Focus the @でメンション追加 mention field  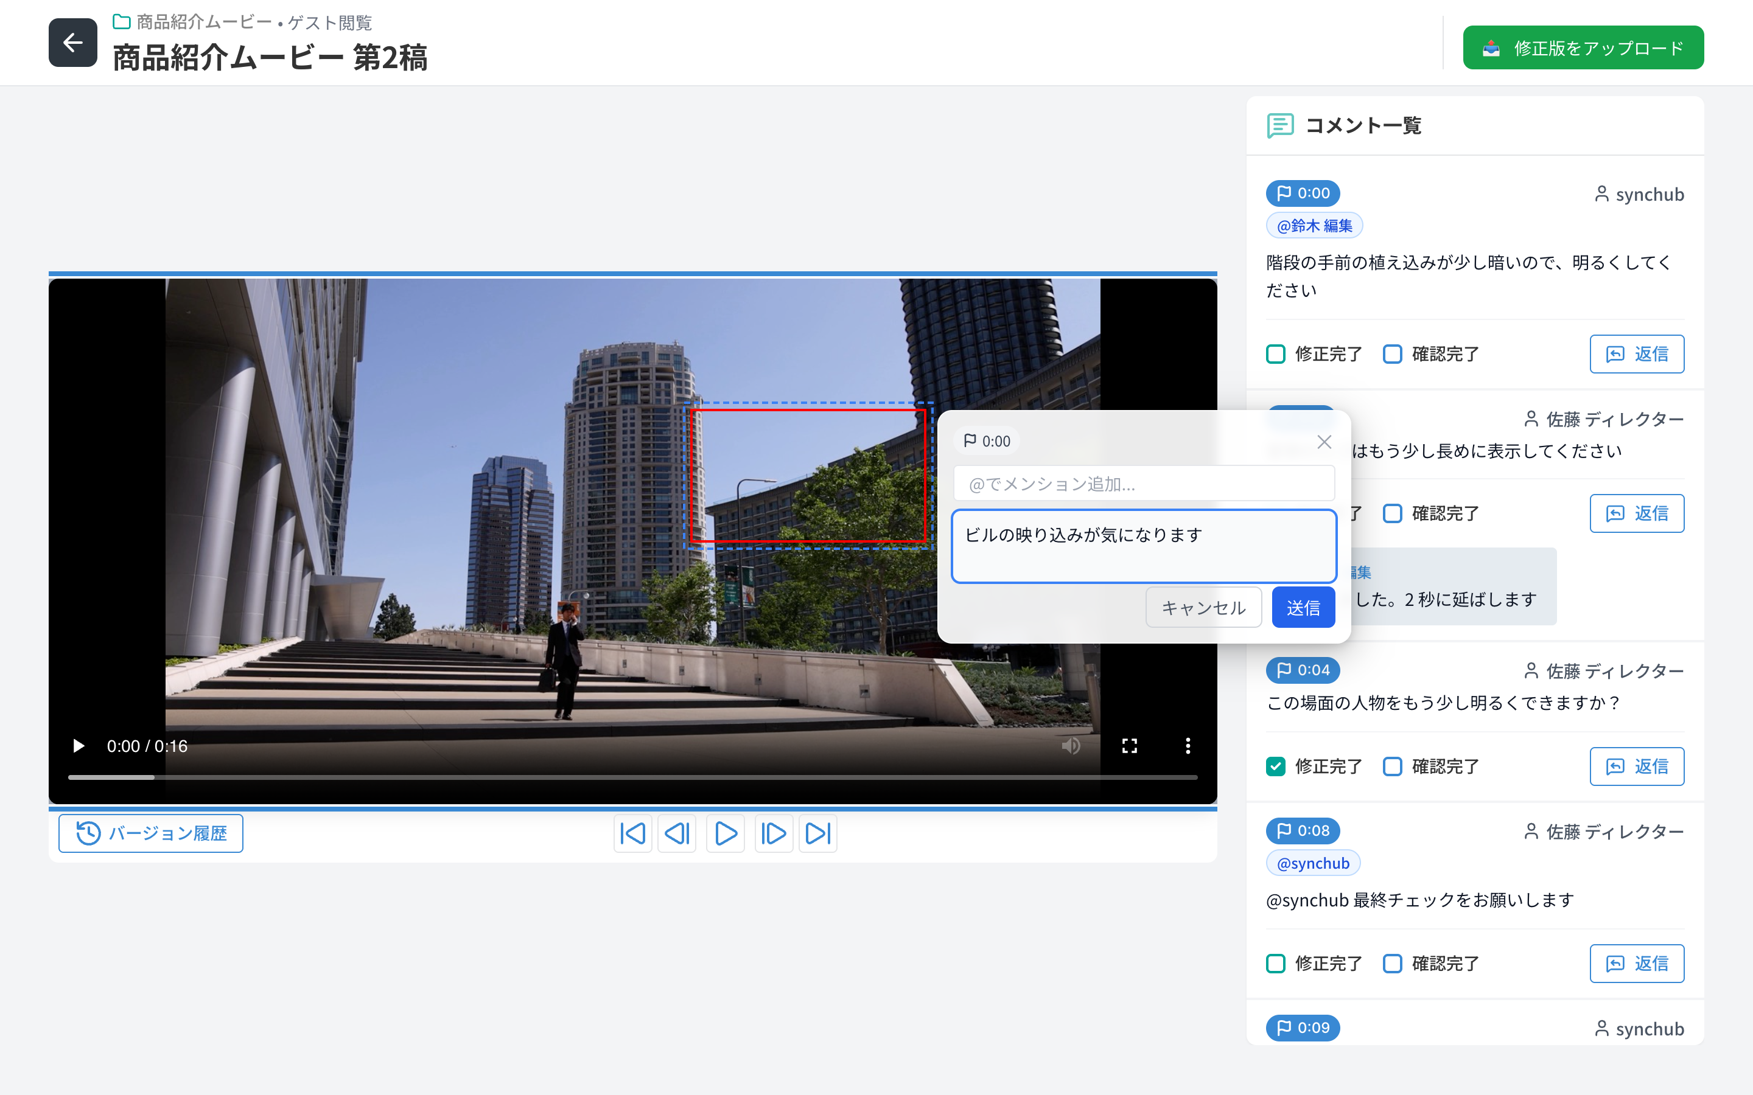1144,484
